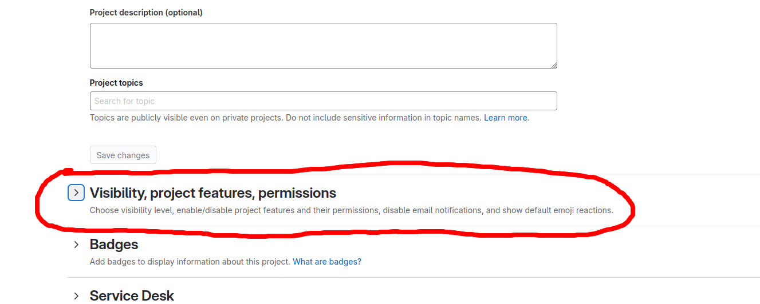The height and width of the screenshot is (304, 760).
Task: Open the 'What are badges?' link
Action: pos(327,262)
